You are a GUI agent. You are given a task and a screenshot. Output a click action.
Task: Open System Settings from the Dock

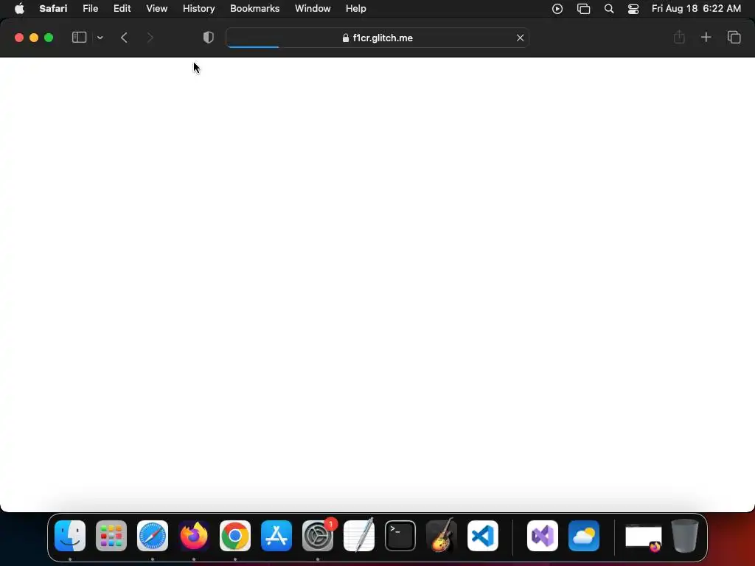[318, 536]
